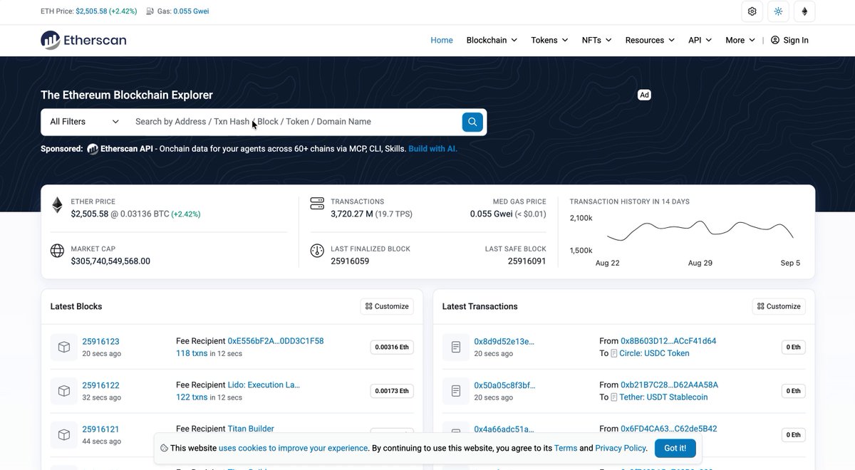This screenshot has width=855, height=470.
Task: Go to the Home nav item
Action: tap(442, 41)
